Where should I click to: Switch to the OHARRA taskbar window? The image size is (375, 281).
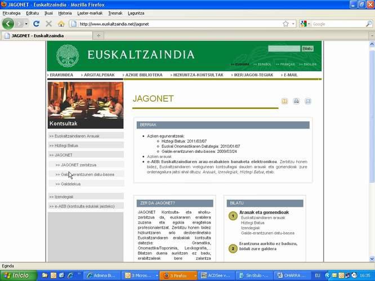(x=292, y=275)
